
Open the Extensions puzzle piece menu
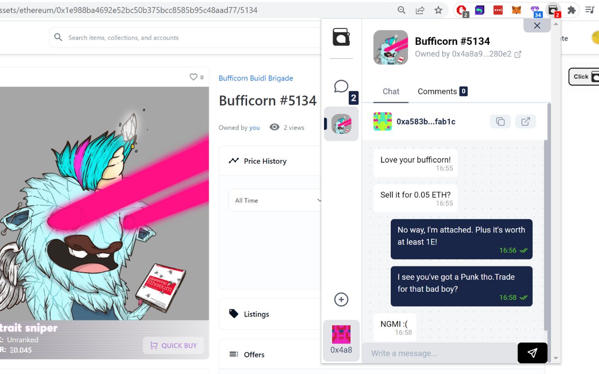[x=571, y=10]
